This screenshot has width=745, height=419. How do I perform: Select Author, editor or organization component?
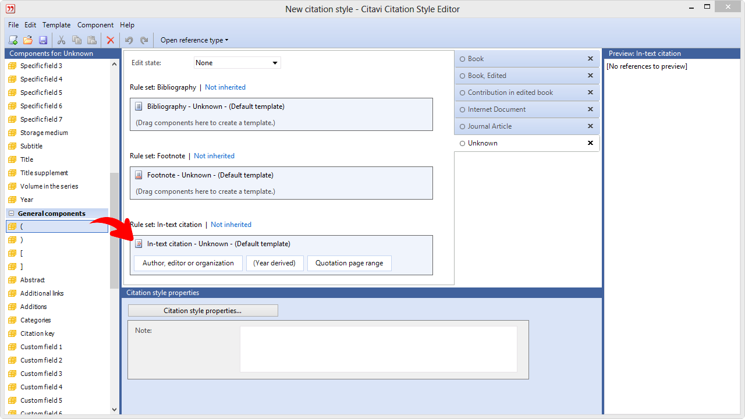coord(188,263)
